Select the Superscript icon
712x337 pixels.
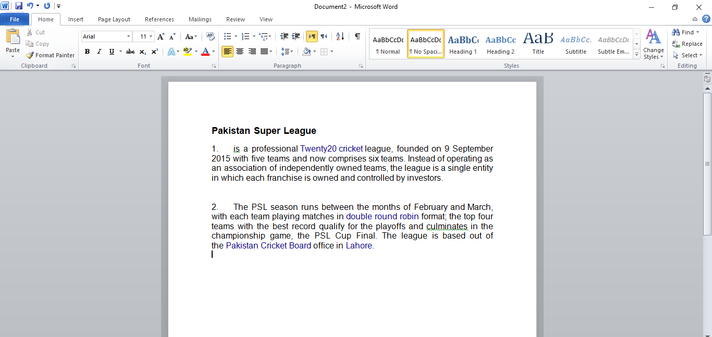coord(154,51)
